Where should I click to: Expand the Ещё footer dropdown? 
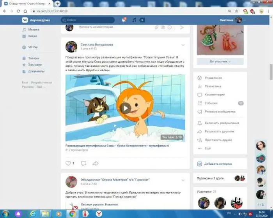pos(41,86)
